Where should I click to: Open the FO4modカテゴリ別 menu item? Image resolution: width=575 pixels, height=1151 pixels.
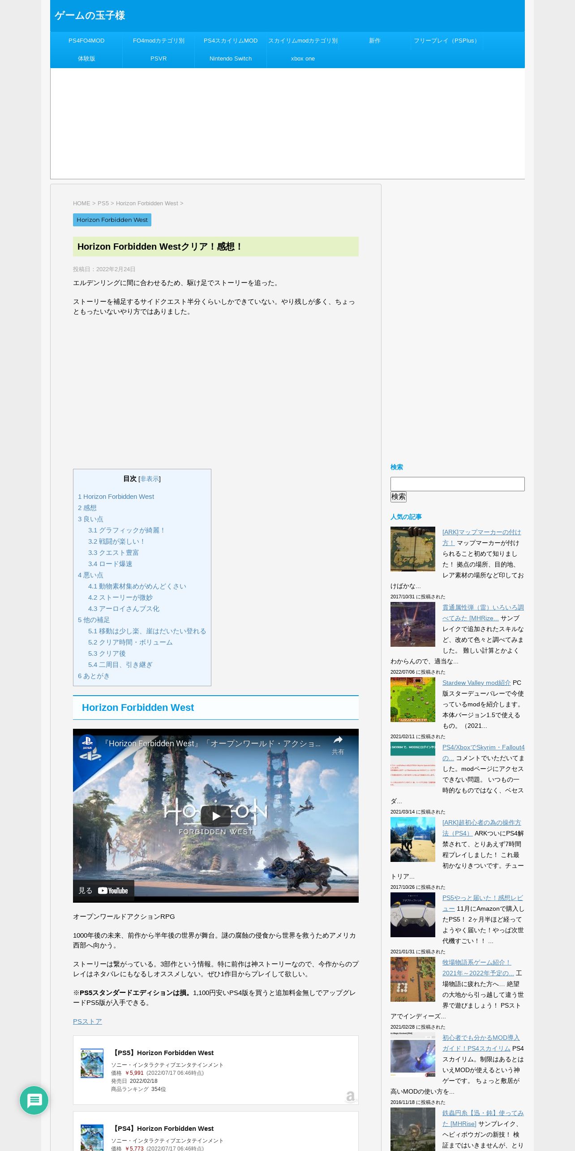click(159, 41)
